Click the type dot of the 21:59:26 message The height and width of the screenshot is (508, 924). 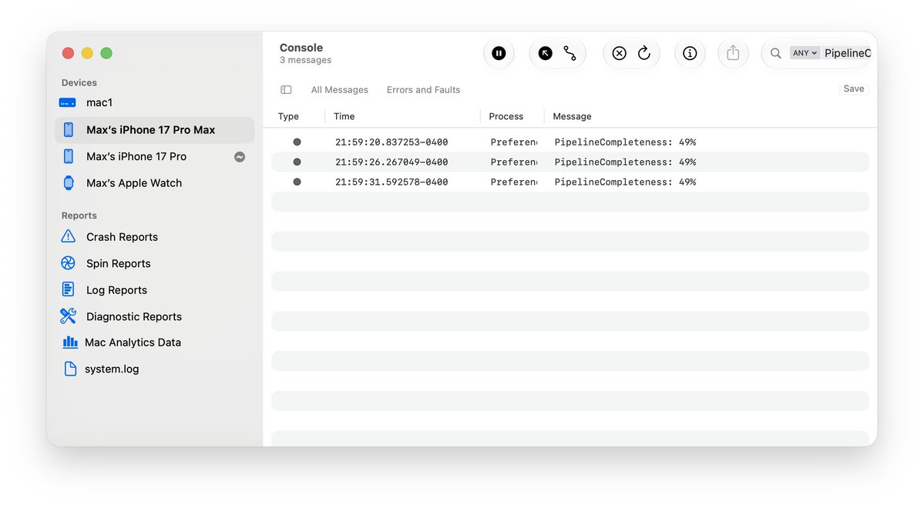pos(297,162)
